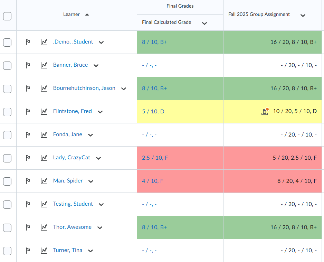Screen dimensions: 324x262
Task: Check the box for Lady, CrazyCat
Action: tap(7, 158)
